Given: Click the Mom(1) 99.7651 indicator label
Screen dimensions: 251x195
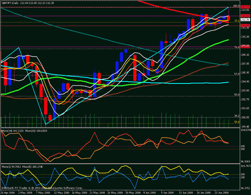Looking at the screenshot, I should tap(11, 167).
